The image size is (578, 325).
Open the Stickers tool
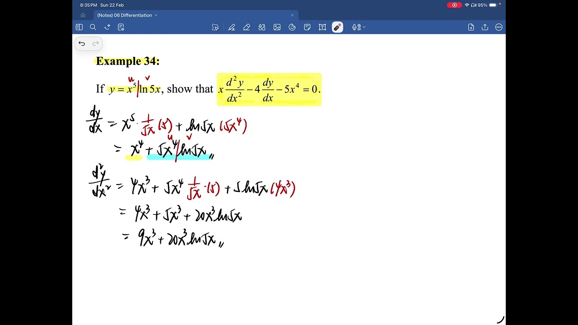292,27
